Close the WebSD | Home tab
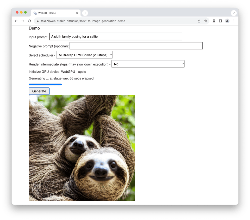 [x=77, y=13]
